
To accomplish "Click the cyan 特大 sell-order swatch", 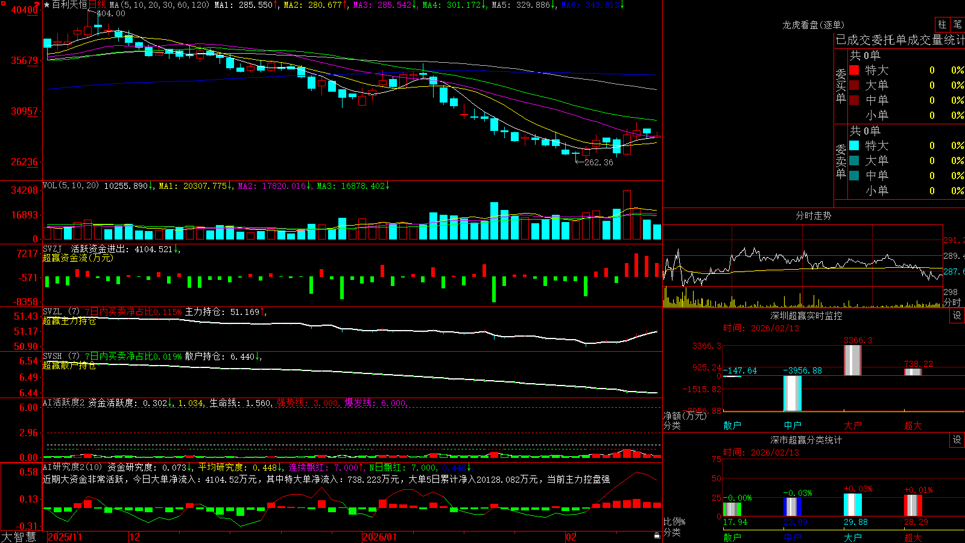I will point(854,145).
